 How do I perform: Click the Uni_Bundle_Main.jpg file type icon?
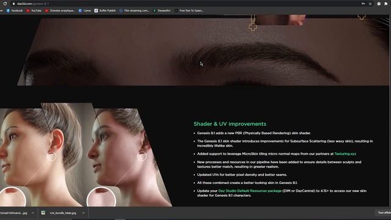[x=43, y=213]
